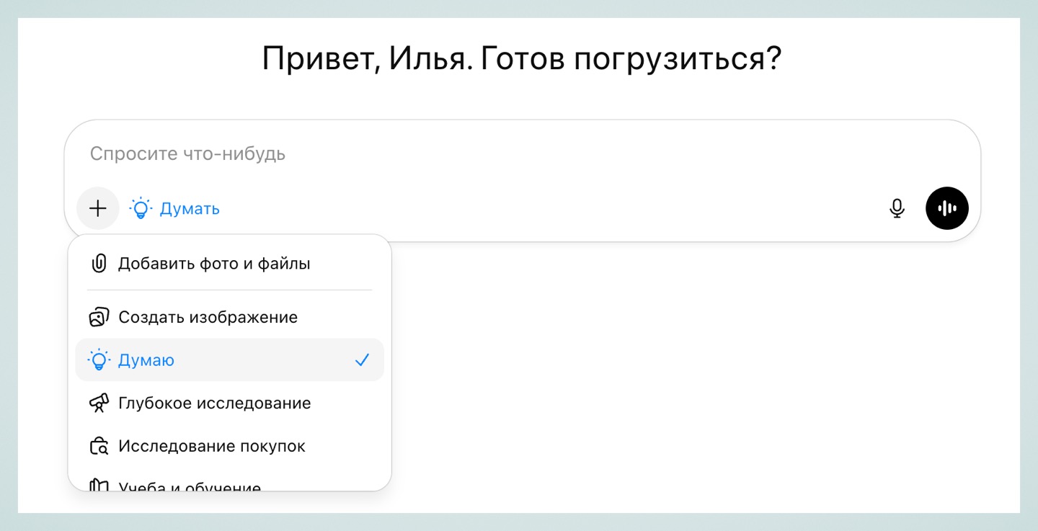The width and height of the screenshot is (1038, 531).
Task: Choose Добавить фото и файлы
Action: coord(214,264)
